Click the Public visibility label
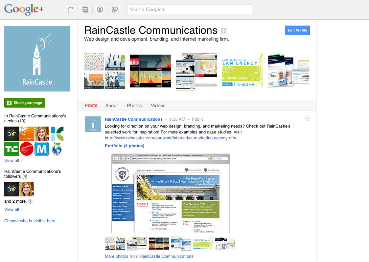Screen dimensions: 369x262 point(198,119)
